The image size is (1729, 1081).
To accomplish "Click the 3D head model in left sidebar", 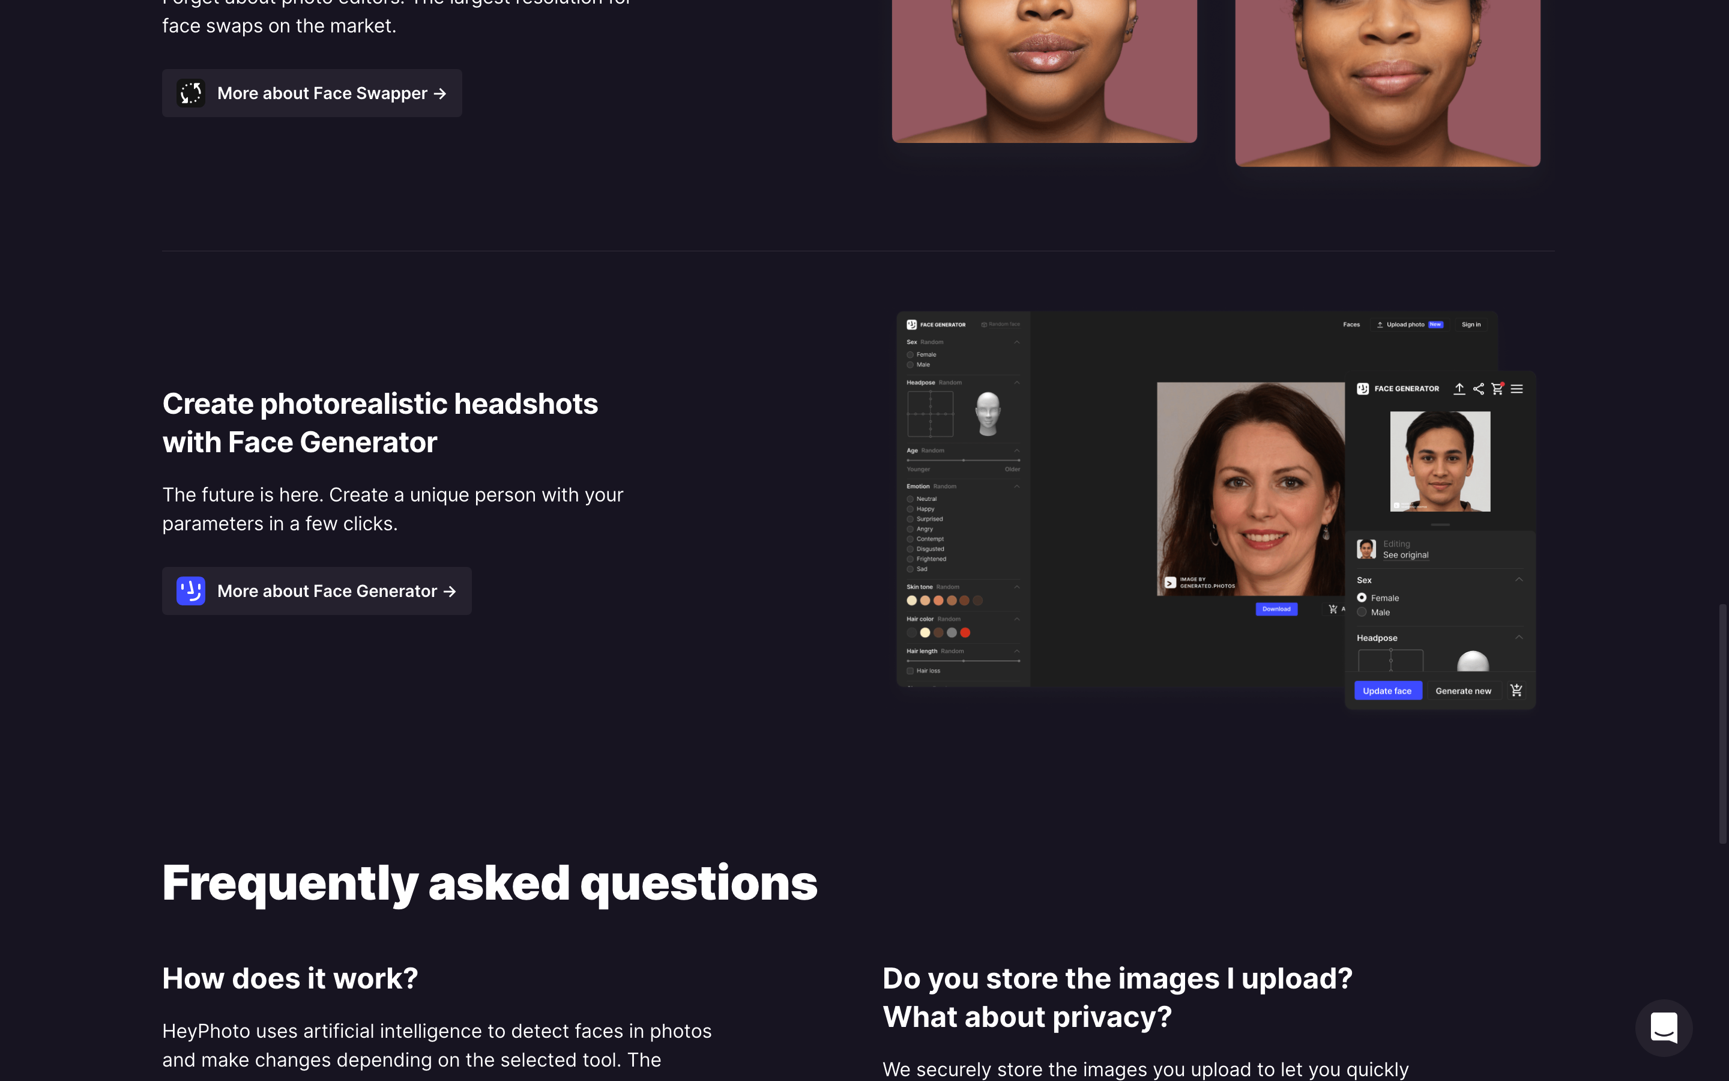I will (988, 413).
